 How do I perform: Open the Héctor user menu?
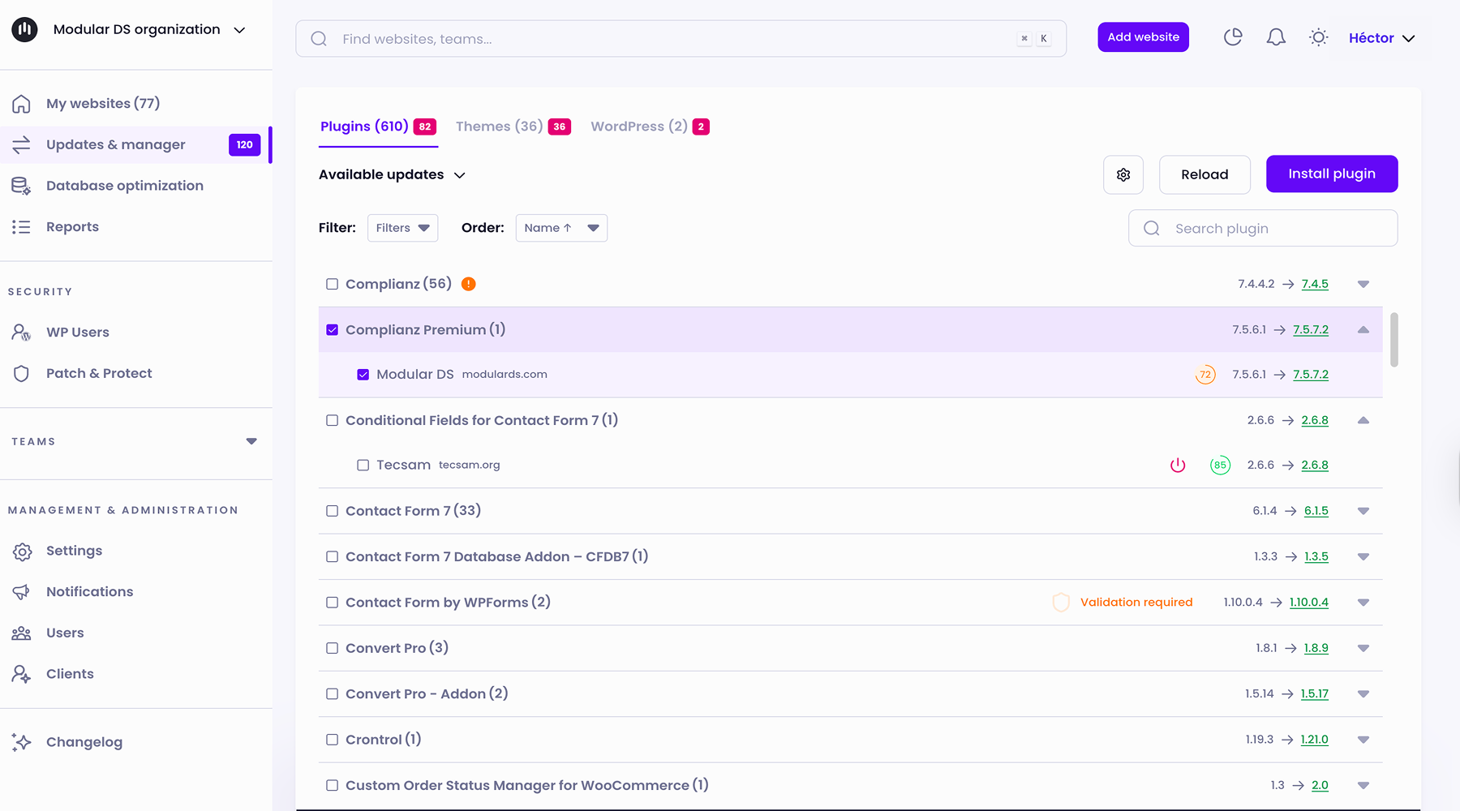[1381, 38]
